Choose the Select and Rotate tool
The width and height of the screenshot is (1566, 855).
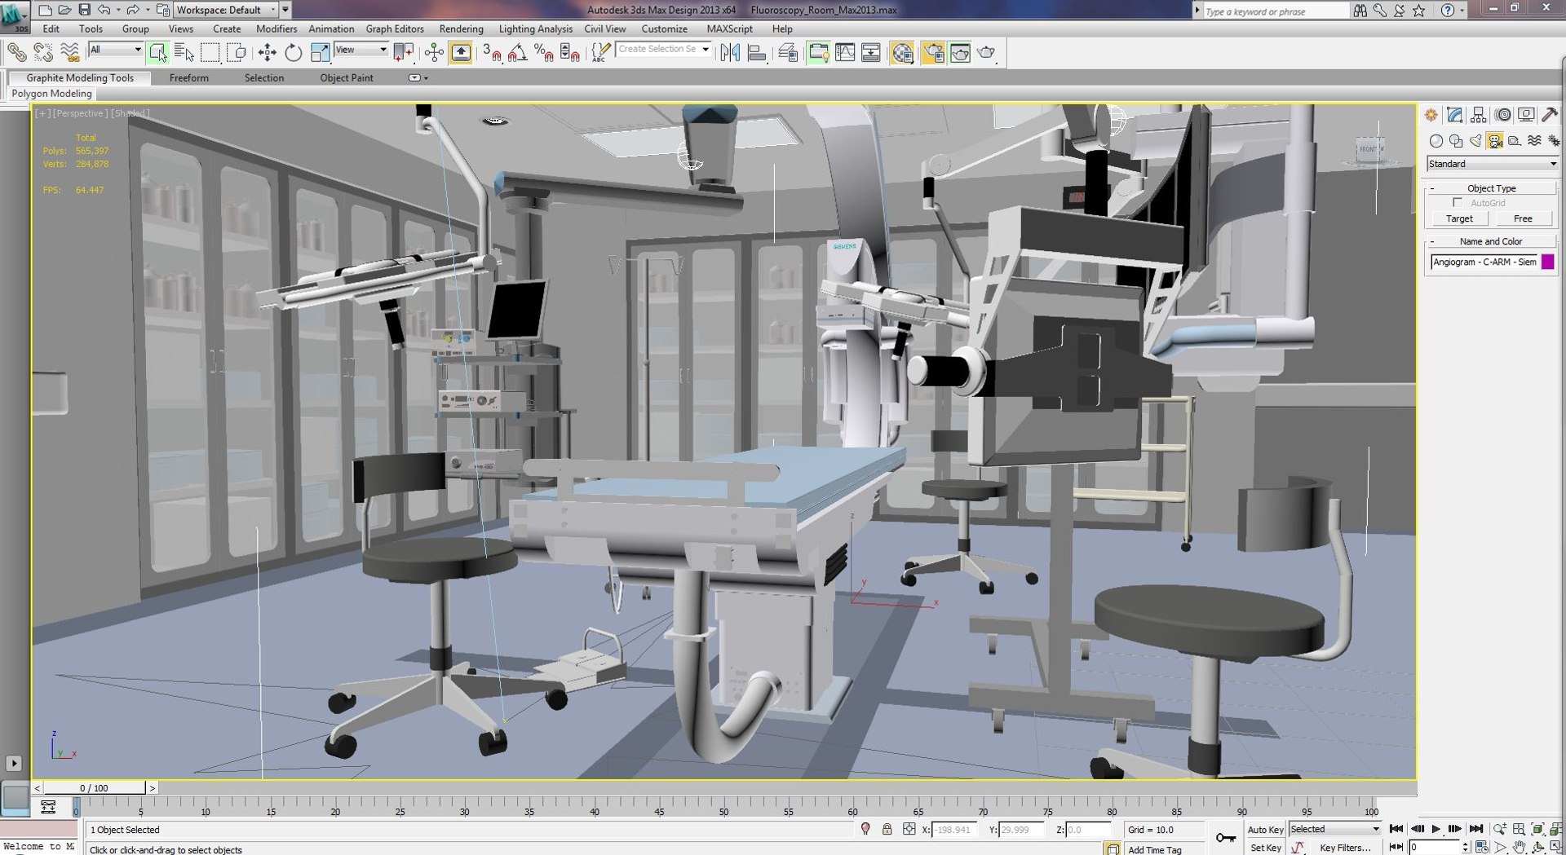pos(293,53)
